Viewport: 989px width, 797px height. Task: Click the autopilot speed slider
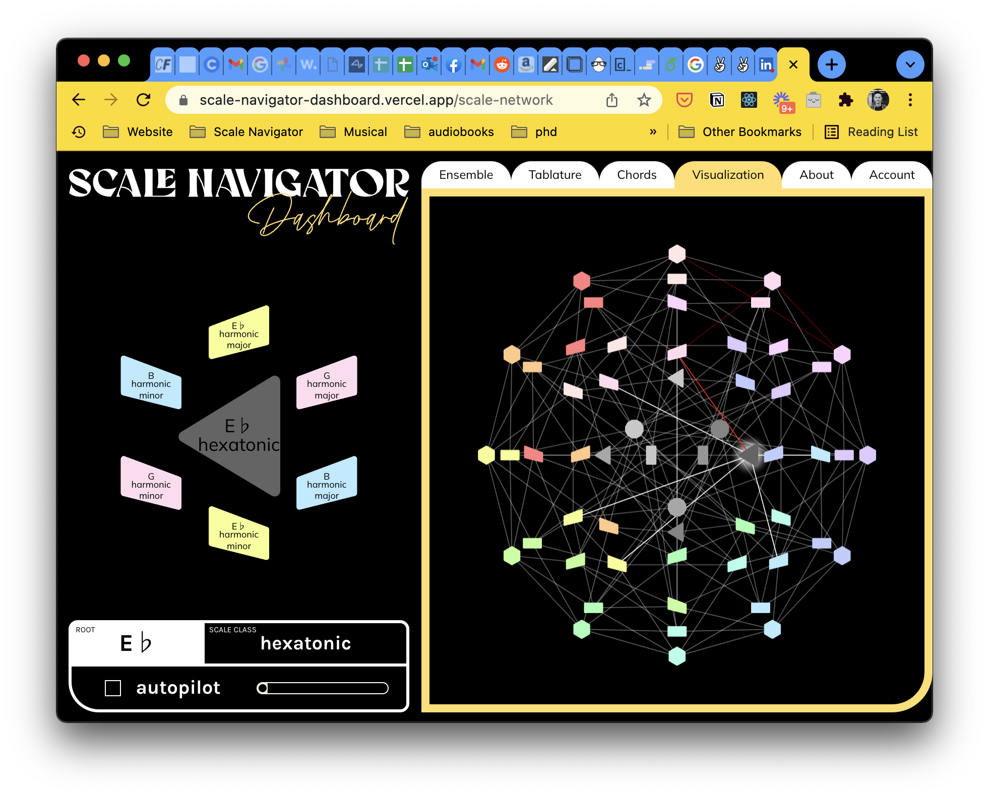[x=323, y=688]
